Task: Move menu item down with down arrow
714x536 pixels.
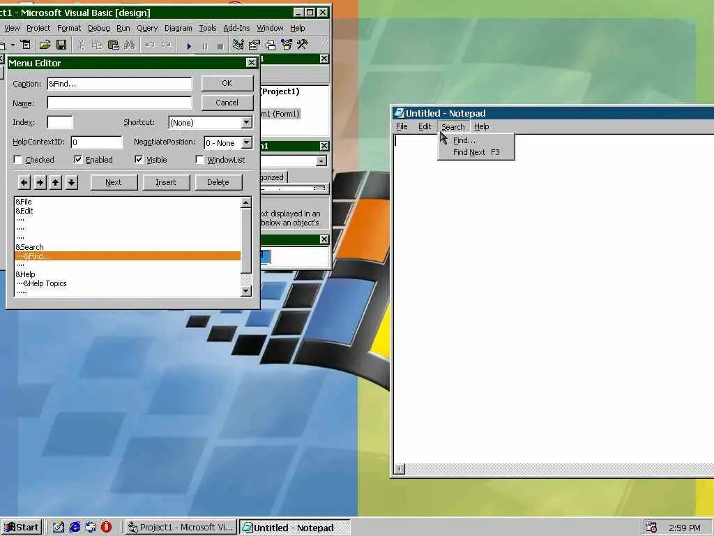Action: point(72,182)
